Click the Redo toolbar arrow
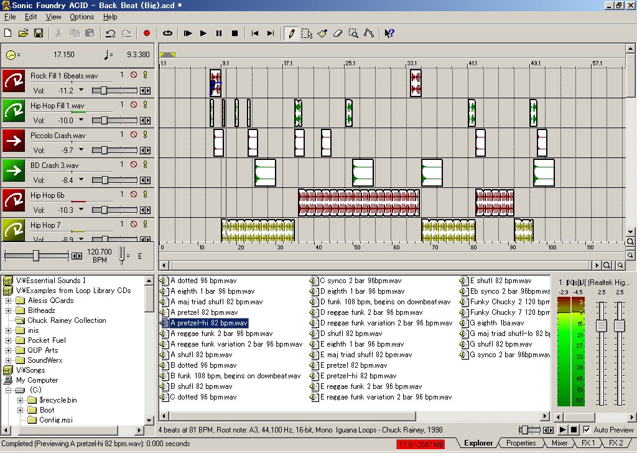The height and width of the screenshot is (453, 637). (x=127, y=34)
